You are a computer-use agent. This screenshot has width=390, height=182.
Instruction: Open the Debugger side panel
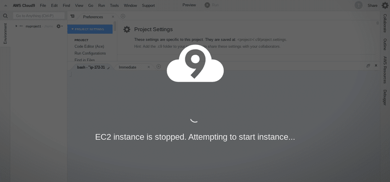click(385, 98)
